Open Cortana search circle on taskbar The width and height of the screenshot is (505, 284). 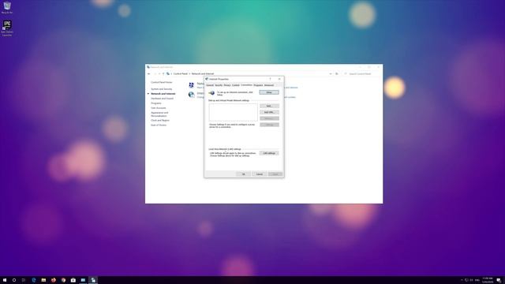[14, 280]
